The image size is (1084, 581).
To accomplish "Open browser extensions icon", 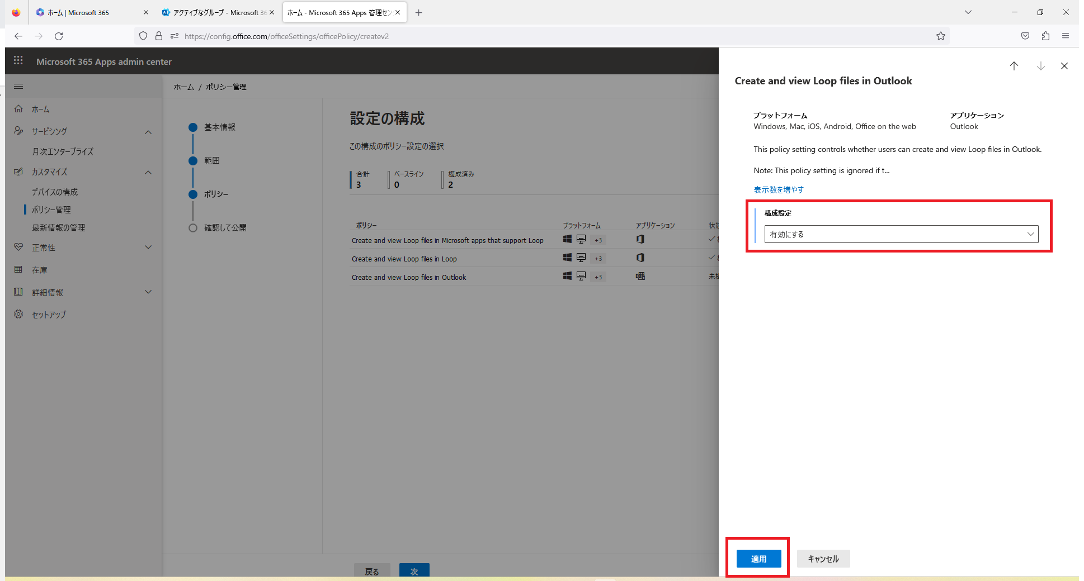I will click(1045, 36).
